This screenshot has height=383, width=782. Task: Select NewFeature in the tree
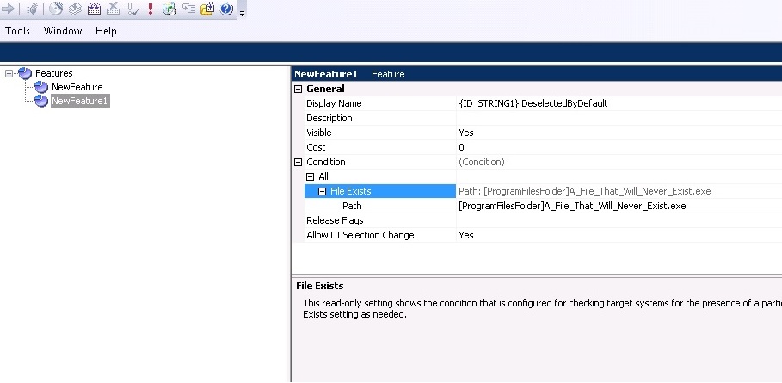tap(77, 87)
